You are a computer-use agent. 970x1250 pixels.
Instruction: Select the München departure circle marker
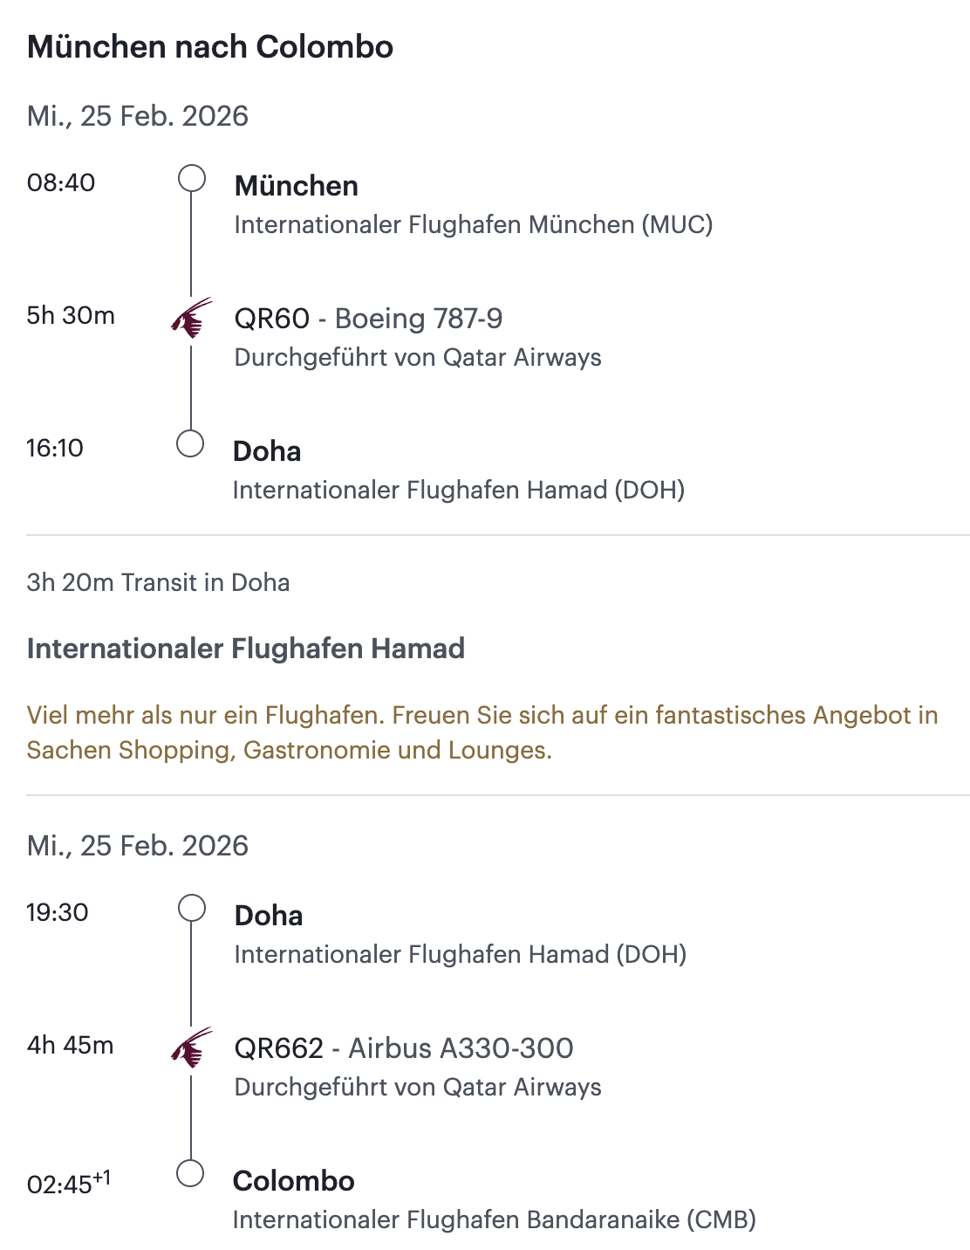pyautogui.click(x=192, y=179)
